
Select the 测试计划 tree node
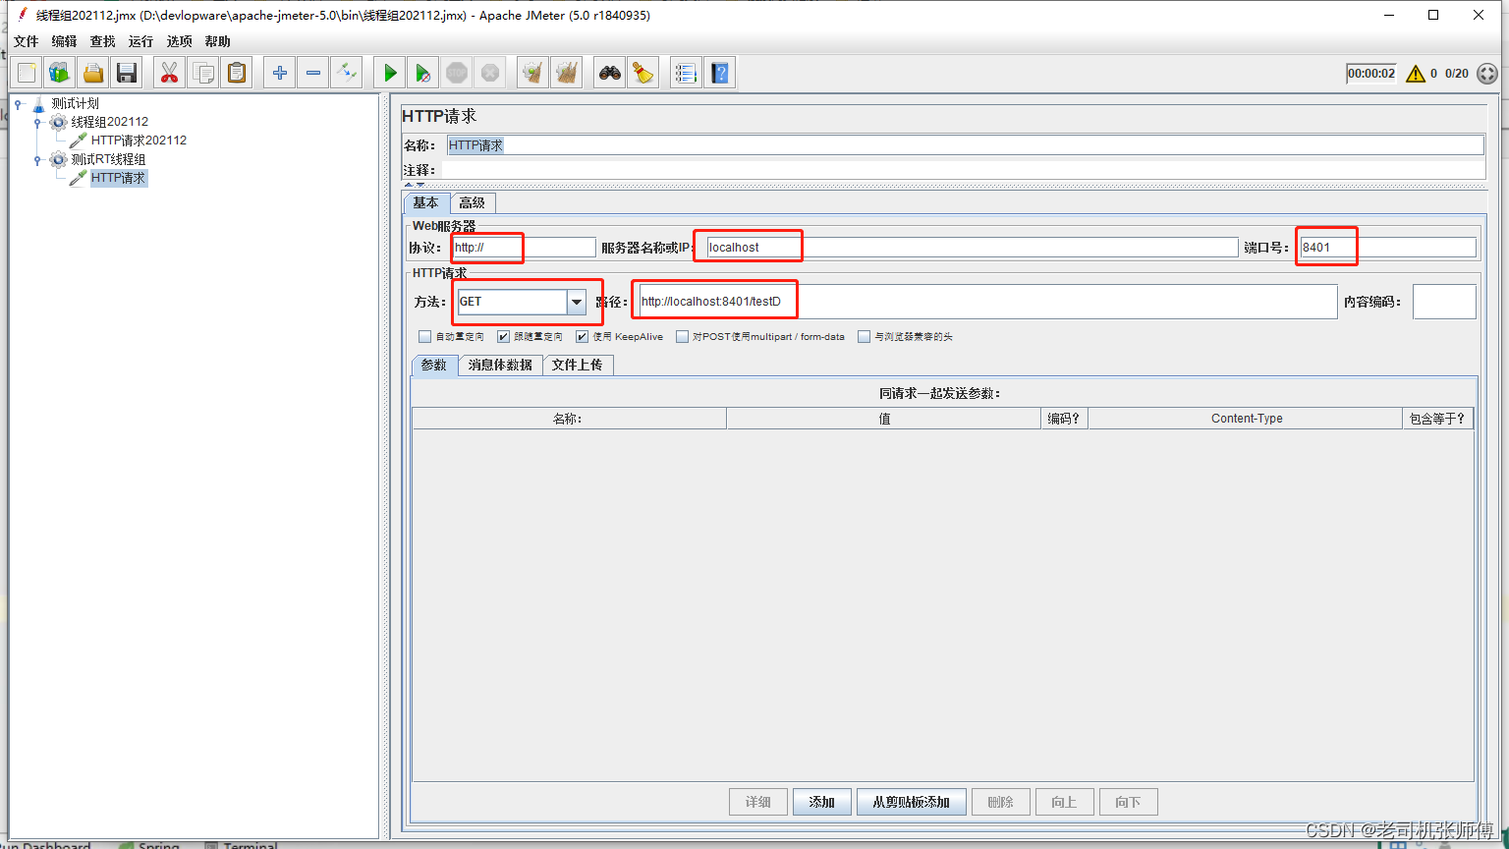point(75,103)
